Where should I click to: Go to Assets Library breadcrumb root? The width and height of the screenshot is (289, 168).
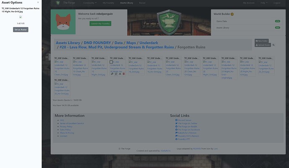tap(68, 43)
